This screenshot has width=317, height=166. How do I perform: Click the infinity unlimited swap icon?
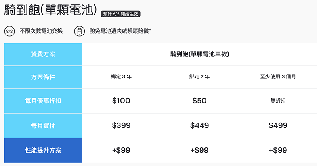(x=9, y=31)
